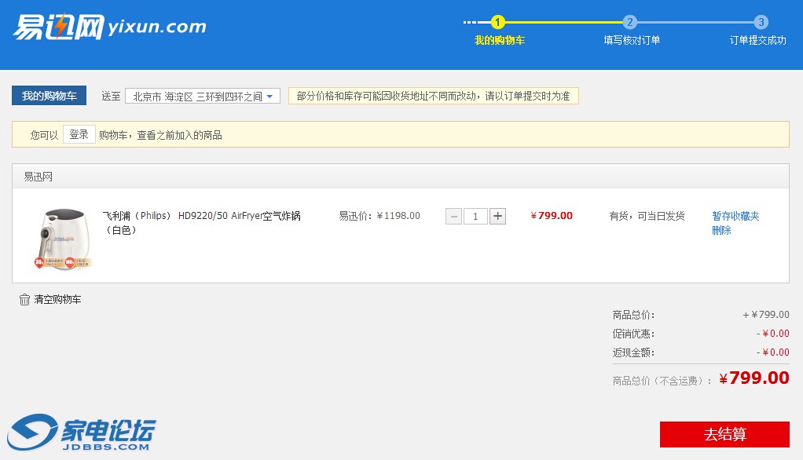Click the 登录 button

coord(79,133)
